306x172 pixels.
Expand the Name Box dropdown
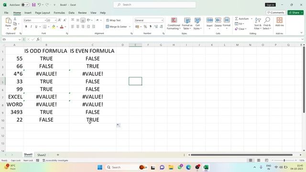click(x=20, y=39)
